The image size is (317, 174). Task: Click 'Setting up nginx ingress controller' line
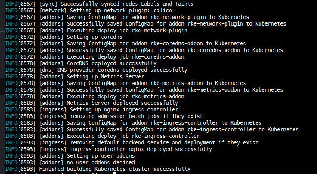pyautogui.click(x=124, y=110)
